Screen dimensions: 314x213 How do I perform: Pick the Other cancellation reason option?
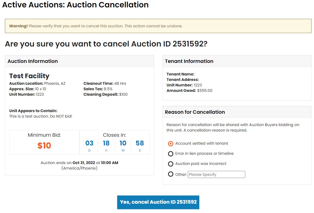171,174
